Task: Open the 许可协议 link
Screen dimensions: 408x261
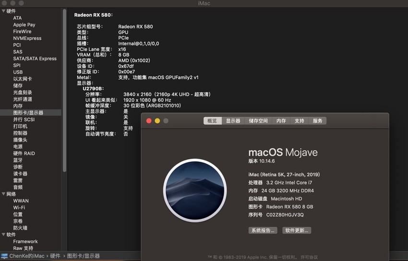Action: click(x=309, y=257)
